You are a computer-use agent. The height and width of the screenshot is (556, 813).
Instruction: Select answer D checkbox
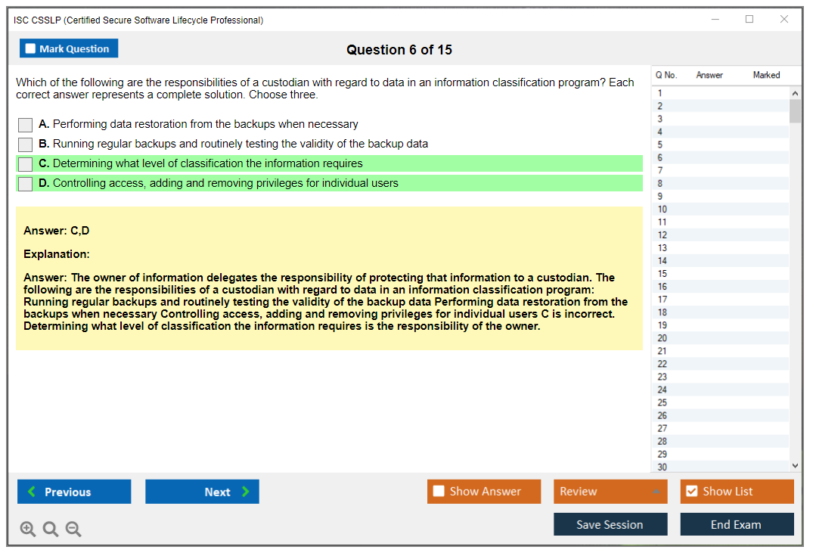pos(26,184)
